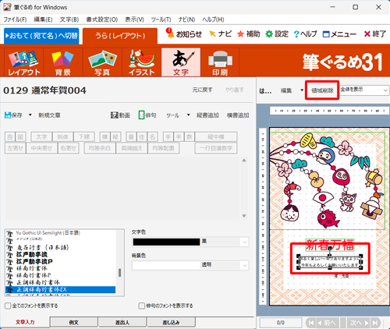Screen dimensions: 390x329
Task: Expand the ツール tools dropdown arrow
Action: point(189,115)
